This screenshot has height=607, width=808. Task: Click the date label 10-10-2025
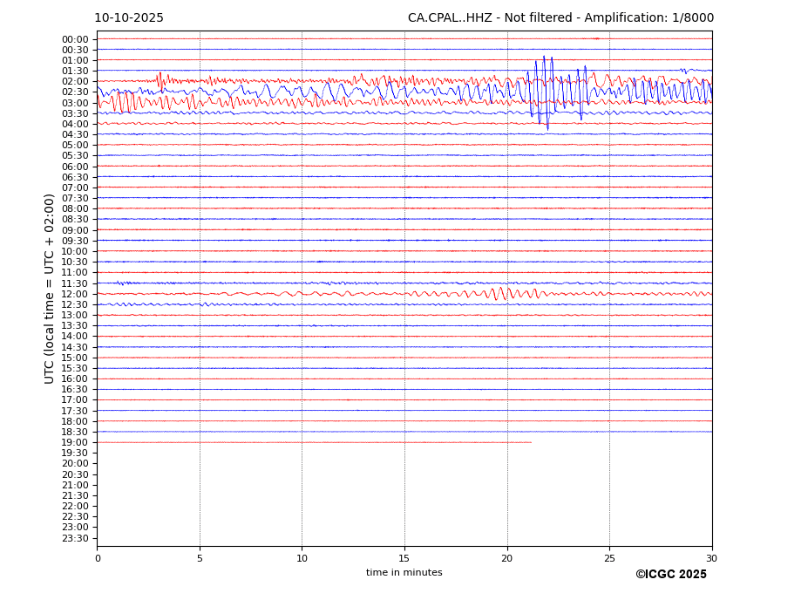(129, 18)
